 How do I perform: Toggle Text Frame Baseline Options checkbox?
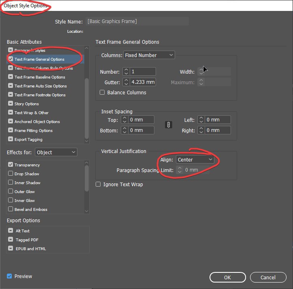(11, 77)
